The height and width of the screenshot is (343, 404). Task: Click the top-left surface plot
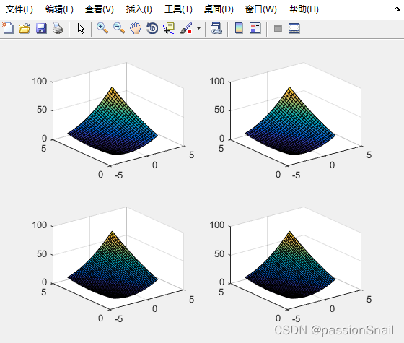113,121
